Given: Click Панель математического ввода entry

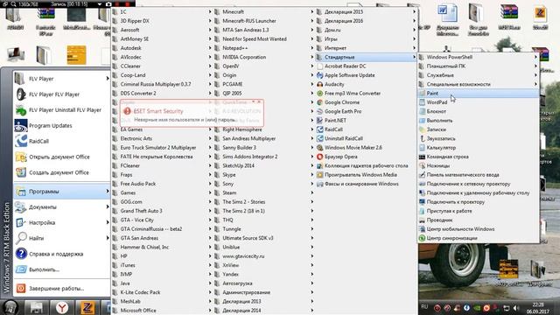Looking at the screenshot, I should [478, 175].
